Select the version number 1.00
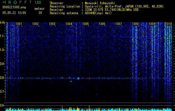The height and width of the screenshot is (111, 175). pyautogui.click(x=38, y=2)
